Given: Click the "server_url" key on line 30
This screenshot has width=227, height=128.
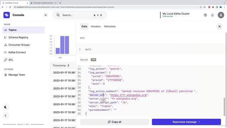Looking at the screenshot, I should (x=97, y=95).
